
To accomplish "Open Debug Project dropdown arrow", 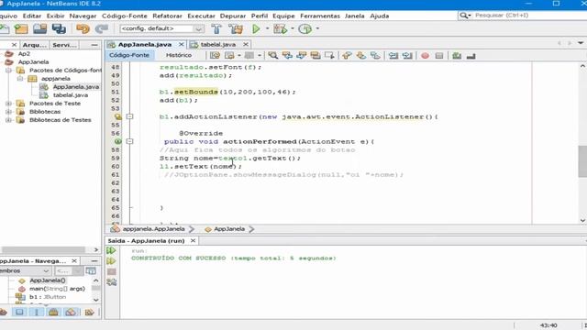I will (x=293, y=28).
